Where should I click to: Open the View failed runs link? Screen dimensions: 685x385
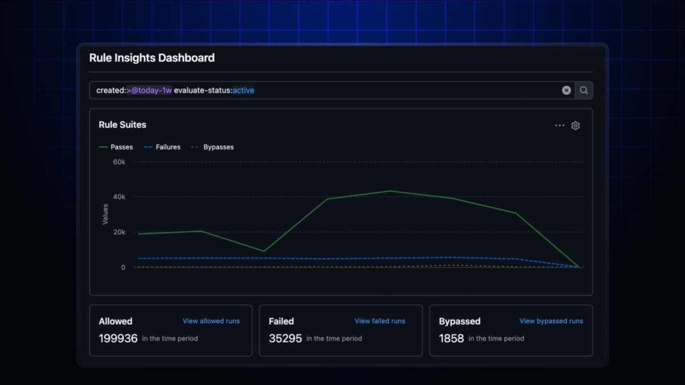[x=380, y=321]
